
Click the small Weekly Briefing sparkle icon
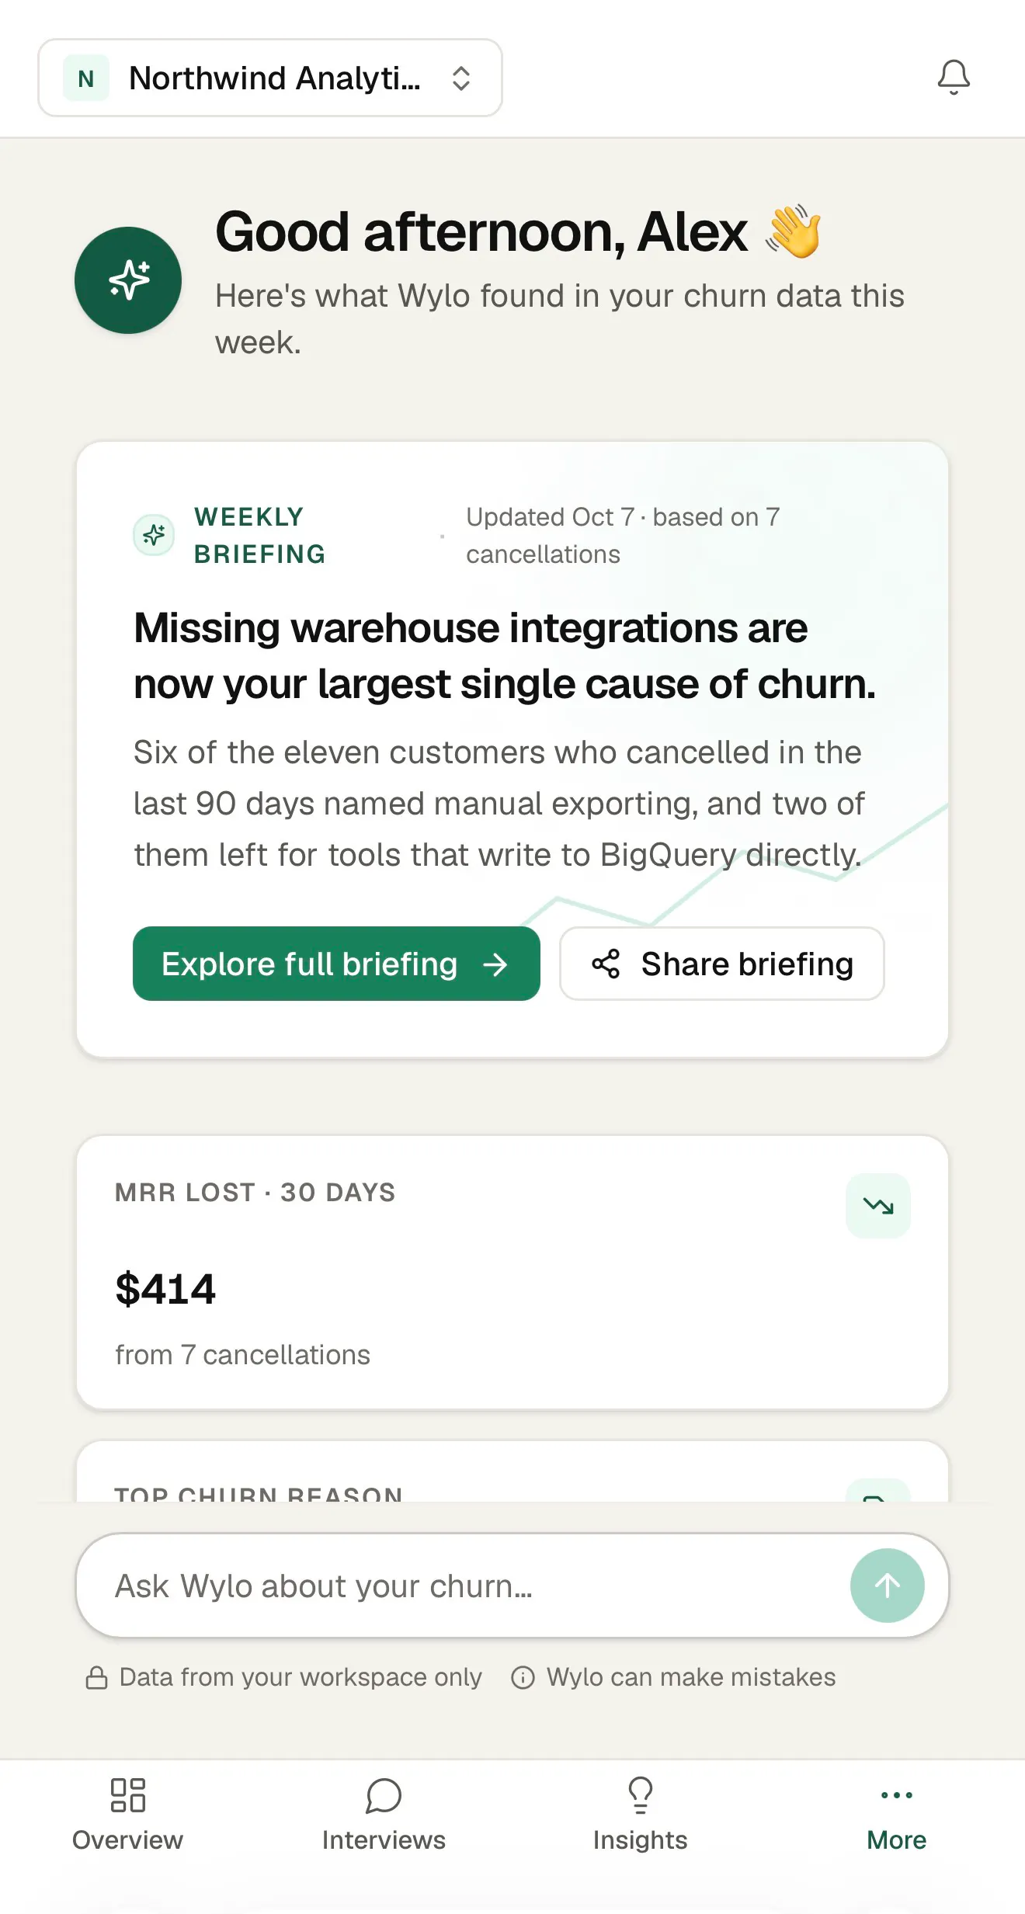coord(154,535)
